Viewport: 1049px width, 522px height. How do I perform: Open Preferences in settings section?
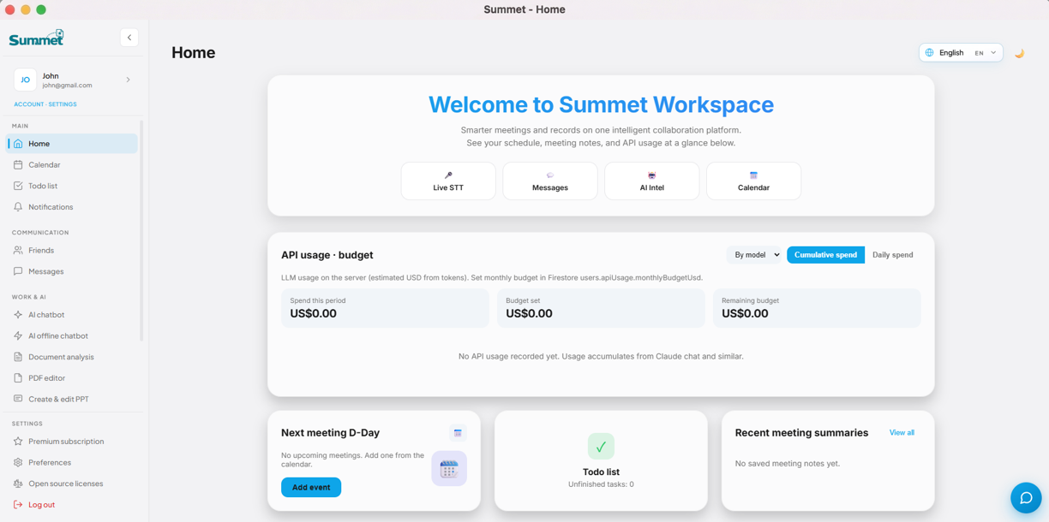[x=72, y=463]
